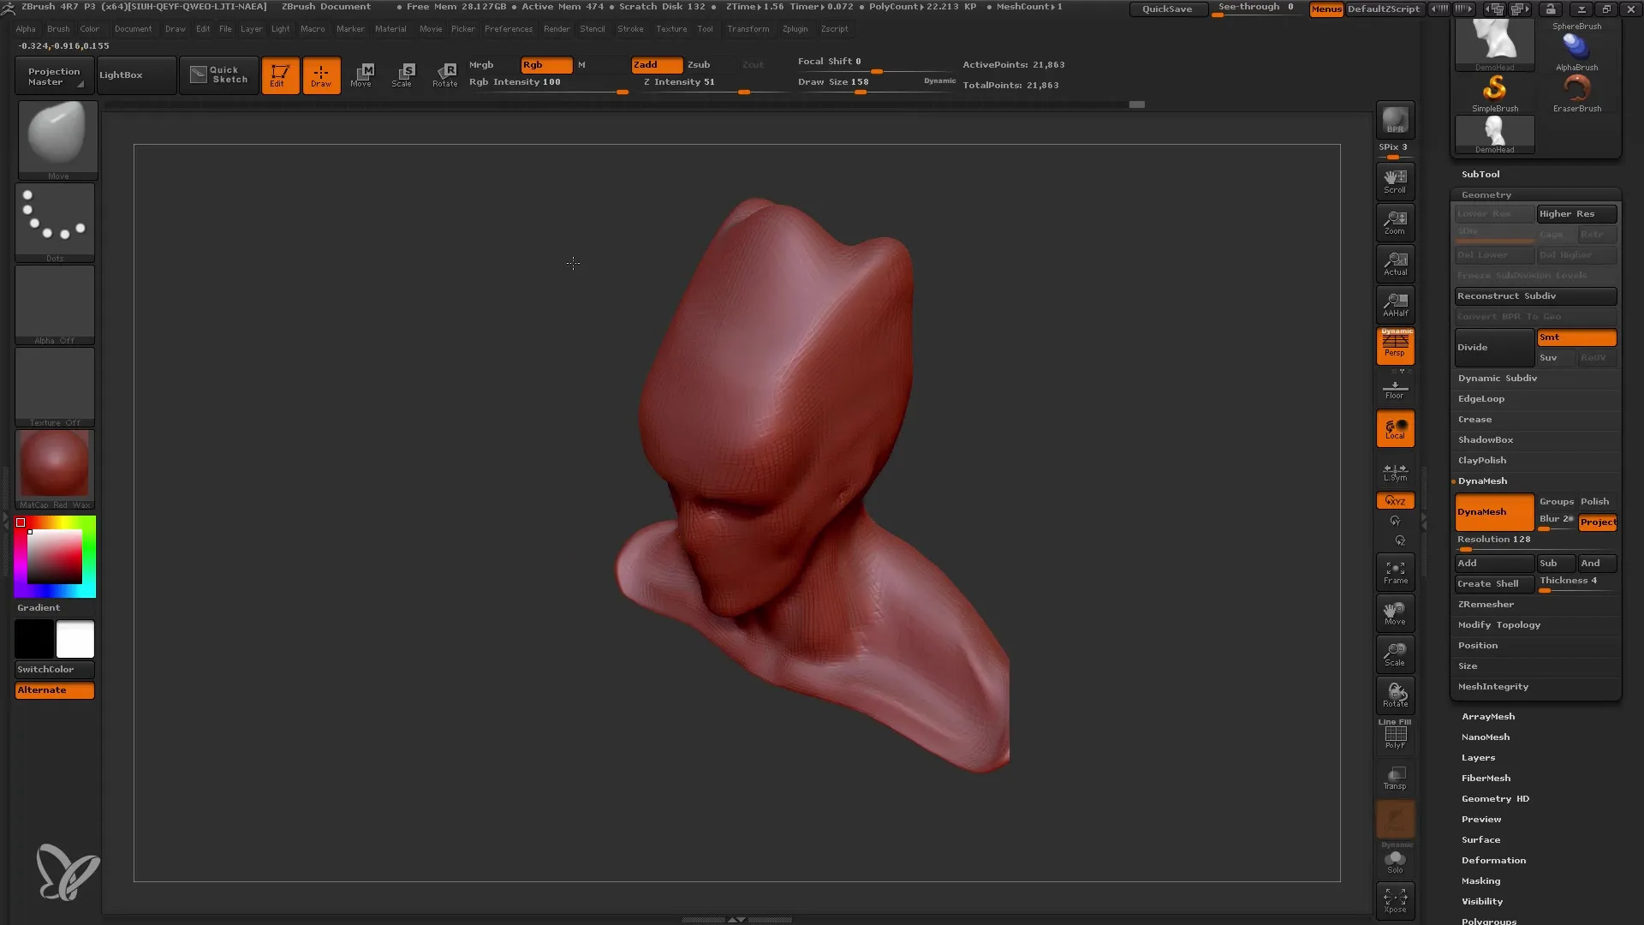Click the Frame mesh icon
The width and height of the screenshot is (1644, 925).
1395,572
